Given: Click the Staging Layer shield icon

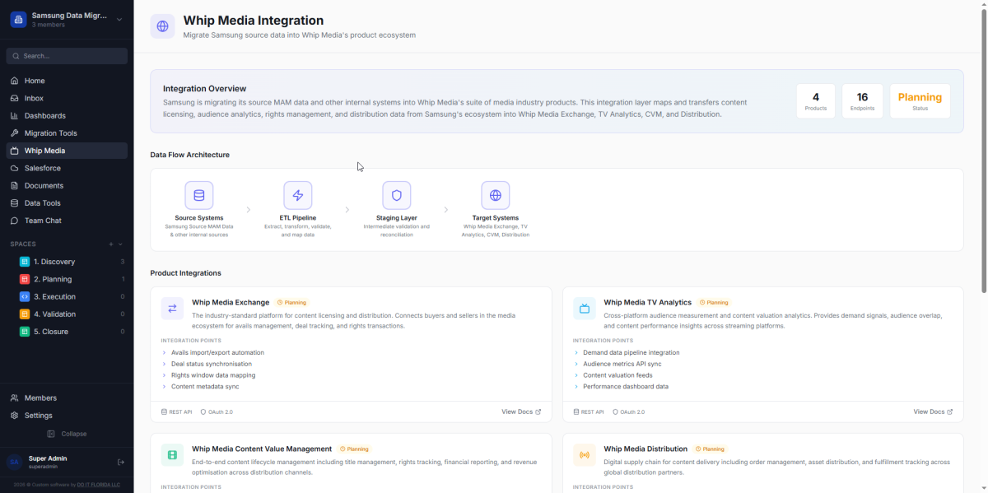Looking at the screenshot, I should pos(397,195).
